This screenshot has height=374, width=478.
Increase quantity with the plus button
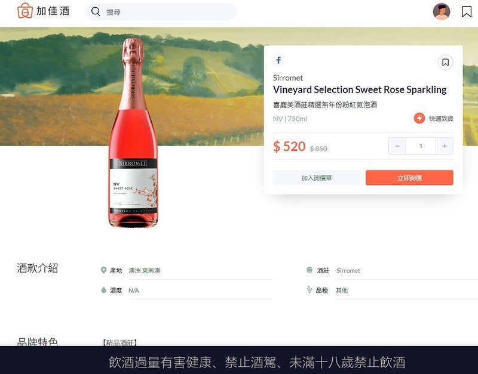[445, 146]
